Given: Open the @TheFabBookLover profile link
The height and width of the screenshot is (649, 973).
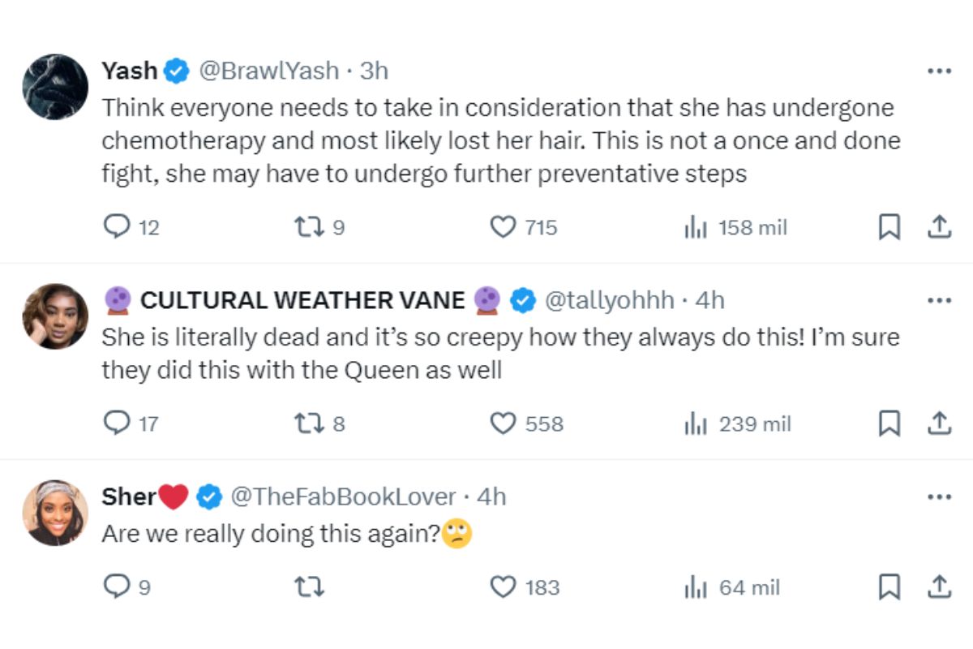Looking at the screenshot, I should [x=343, y=496].
